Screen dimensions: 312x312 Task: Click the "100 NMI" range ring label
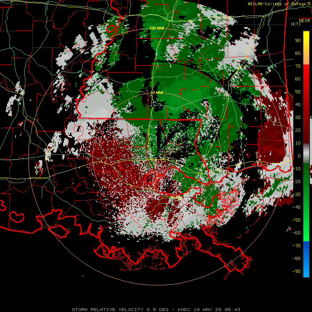(x=157, y=28)
